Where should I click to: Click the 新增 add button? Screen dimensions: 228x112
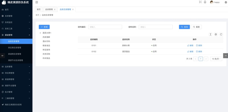pyautogui.click(x=44, y=27)
